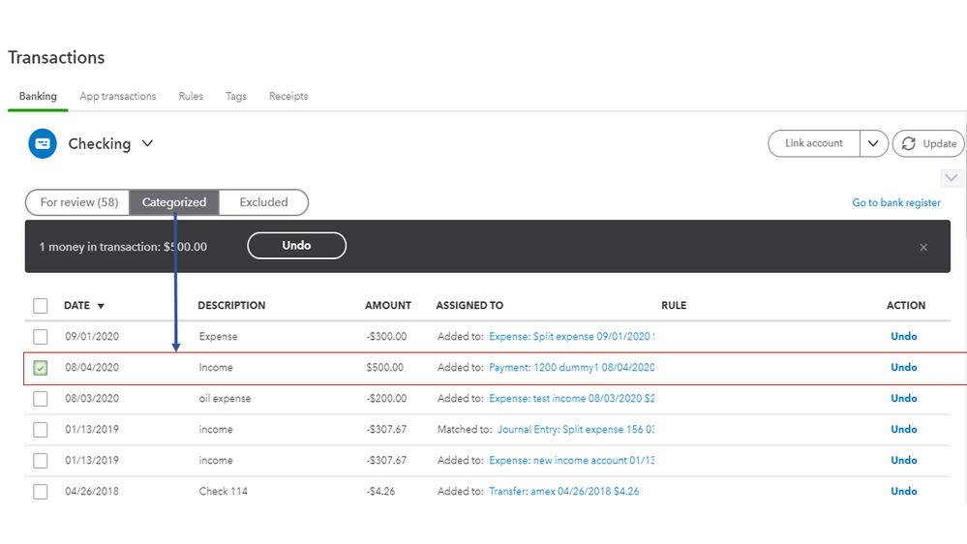Click the AMOUNT column header

pos(388,306)
